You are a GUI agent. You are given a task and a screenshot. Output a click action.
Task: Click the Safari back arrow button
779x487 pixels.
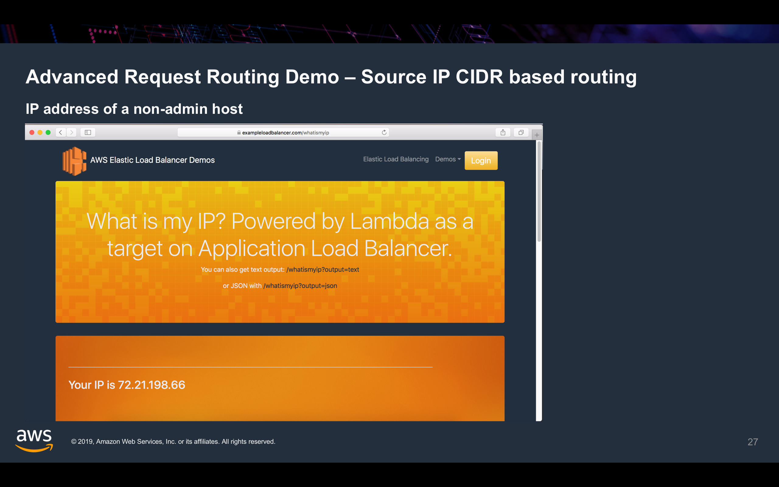click(x=61, y=132)
